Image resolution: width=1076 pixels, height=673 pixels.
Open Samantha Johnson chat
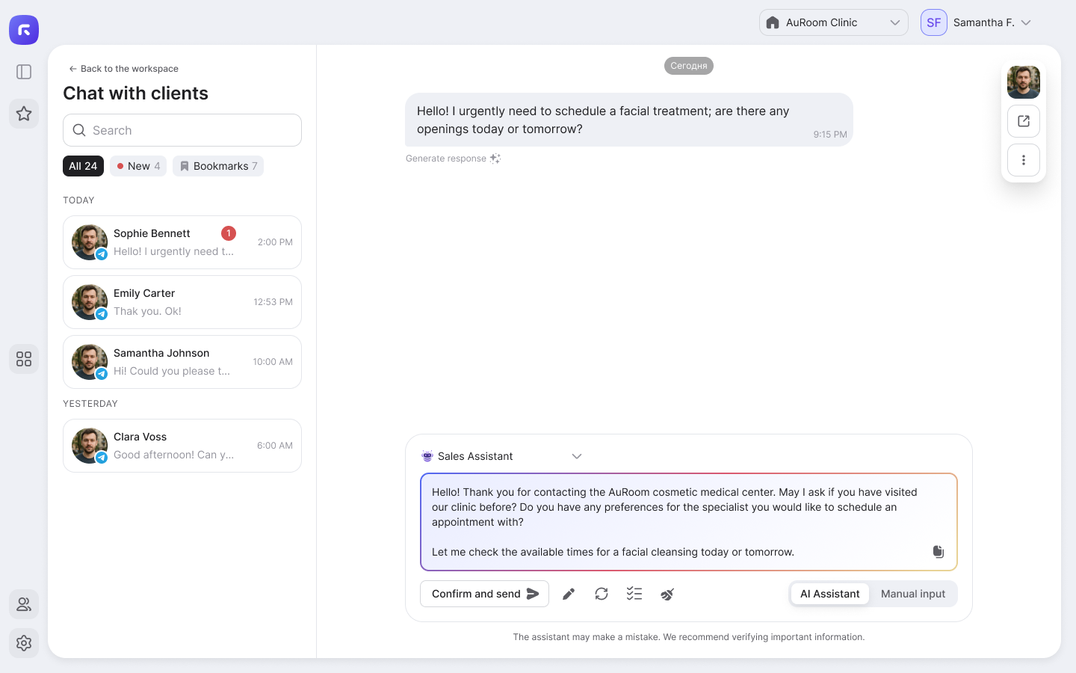182,362
